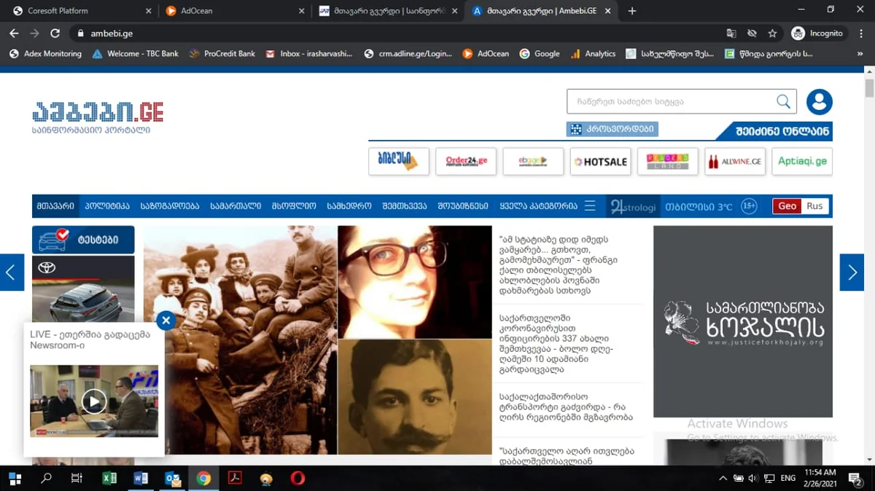Open the ტესტები car tests button

click(83, 240)
